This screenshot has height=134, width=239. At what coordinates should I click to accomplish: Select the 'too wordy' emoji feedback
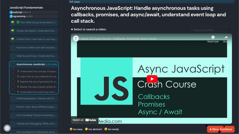coord(112,129)
